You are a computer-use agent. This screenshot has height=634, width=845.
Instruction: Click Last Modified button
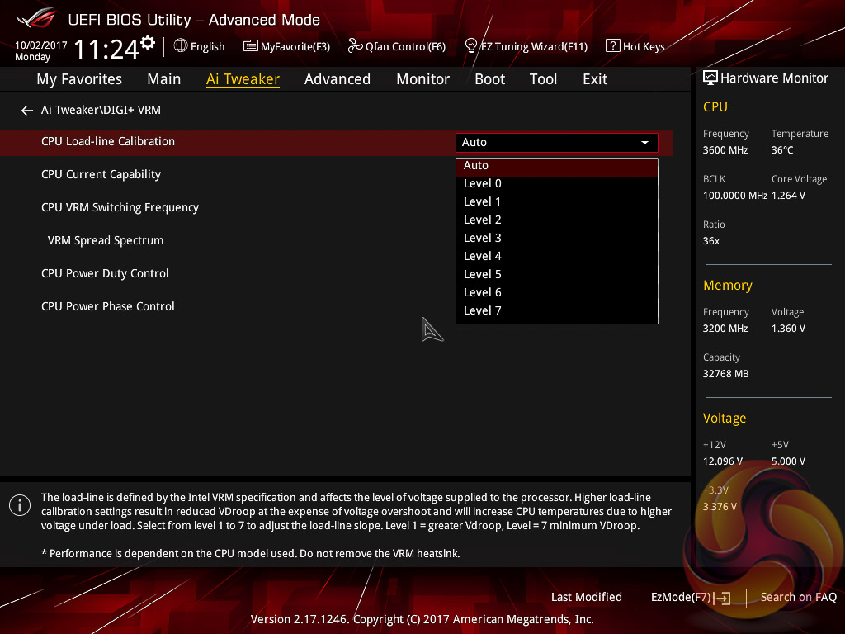pos(587,598)
